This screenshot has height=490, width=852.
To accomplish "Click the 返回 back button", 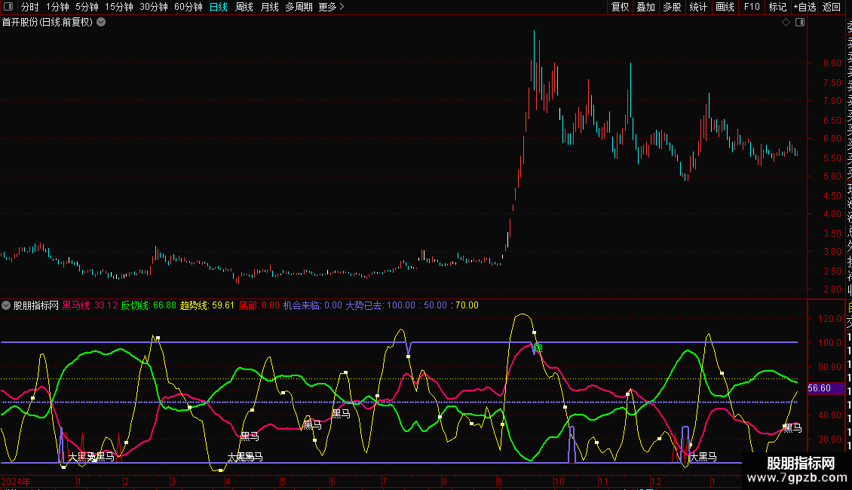I will point(832,7).
